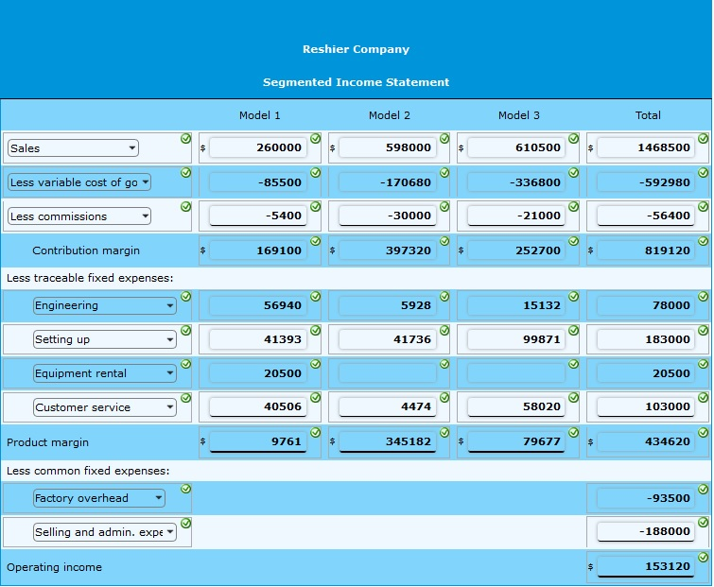714x587 pixels.
Task: Expand the Engineering dropdown
Action: pos(105,305)
